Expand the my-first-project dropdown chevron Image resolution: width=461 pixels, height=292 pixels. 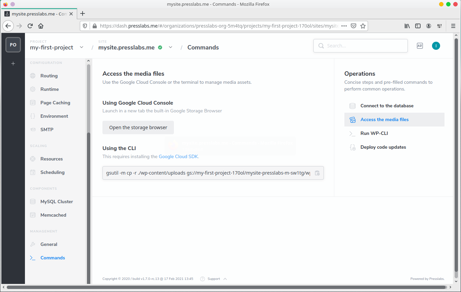pos(82,47)
